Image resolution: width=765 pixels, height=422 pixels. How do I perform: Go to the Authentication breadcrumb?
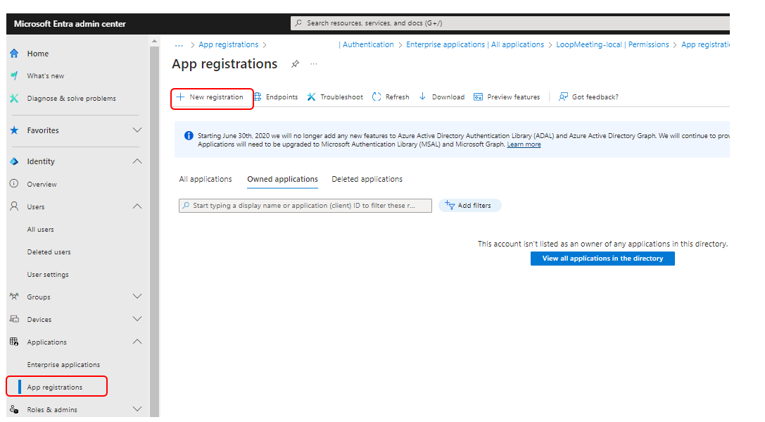pyautogui.click(x=367, y=44)
